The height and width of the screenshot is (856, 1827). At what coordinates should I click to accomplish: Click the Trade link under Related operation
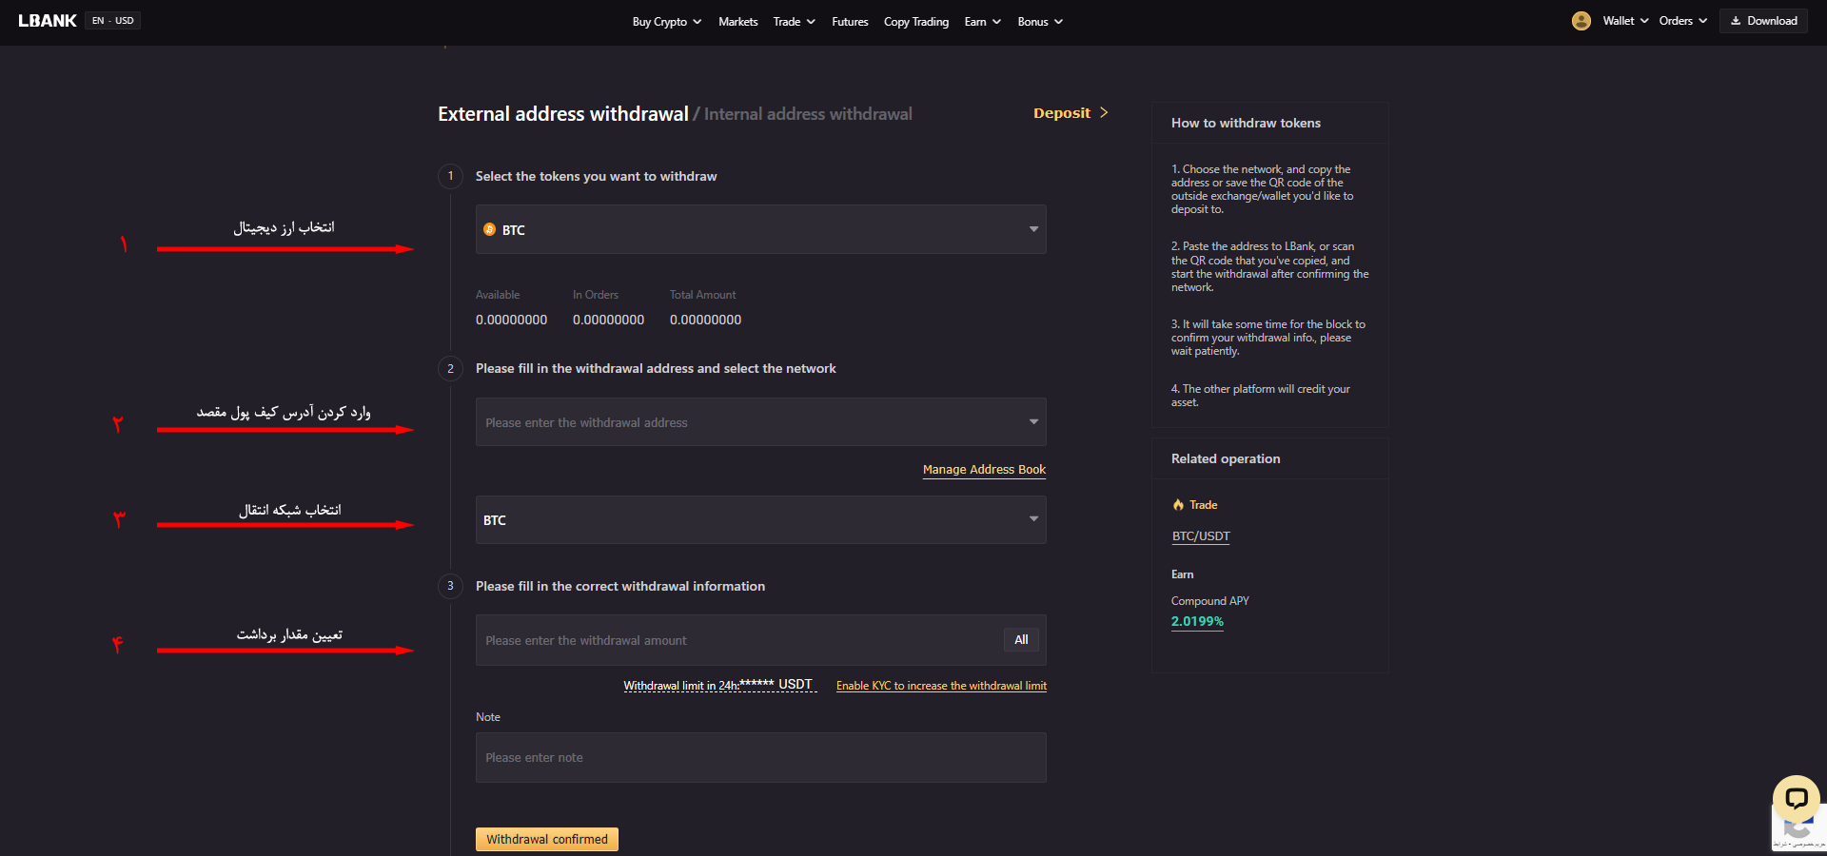(1203, 505)
